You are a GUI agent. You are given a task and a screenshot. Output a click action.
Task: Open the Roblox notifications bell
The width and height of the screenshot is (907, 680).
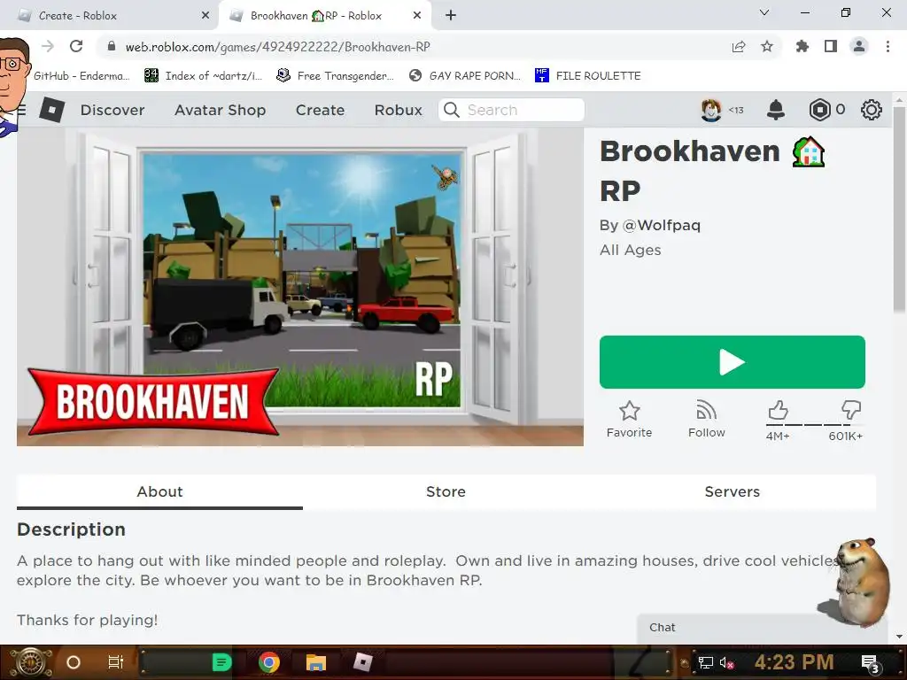pos(776,110)
